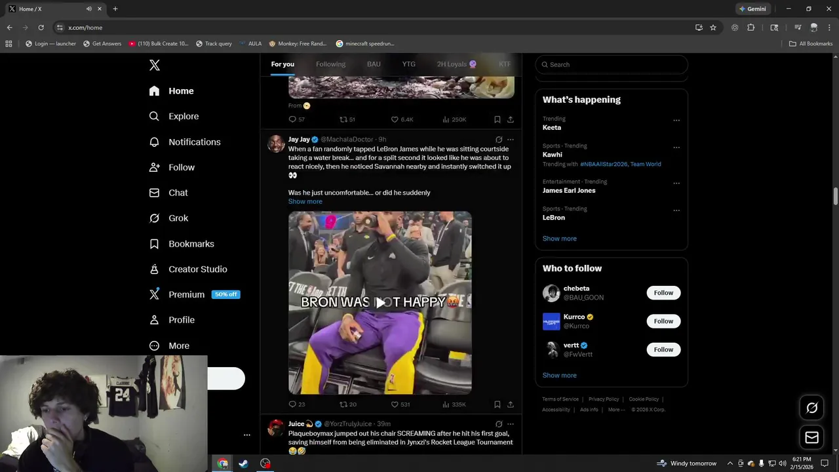Open Premium 50% off offer

195,294
